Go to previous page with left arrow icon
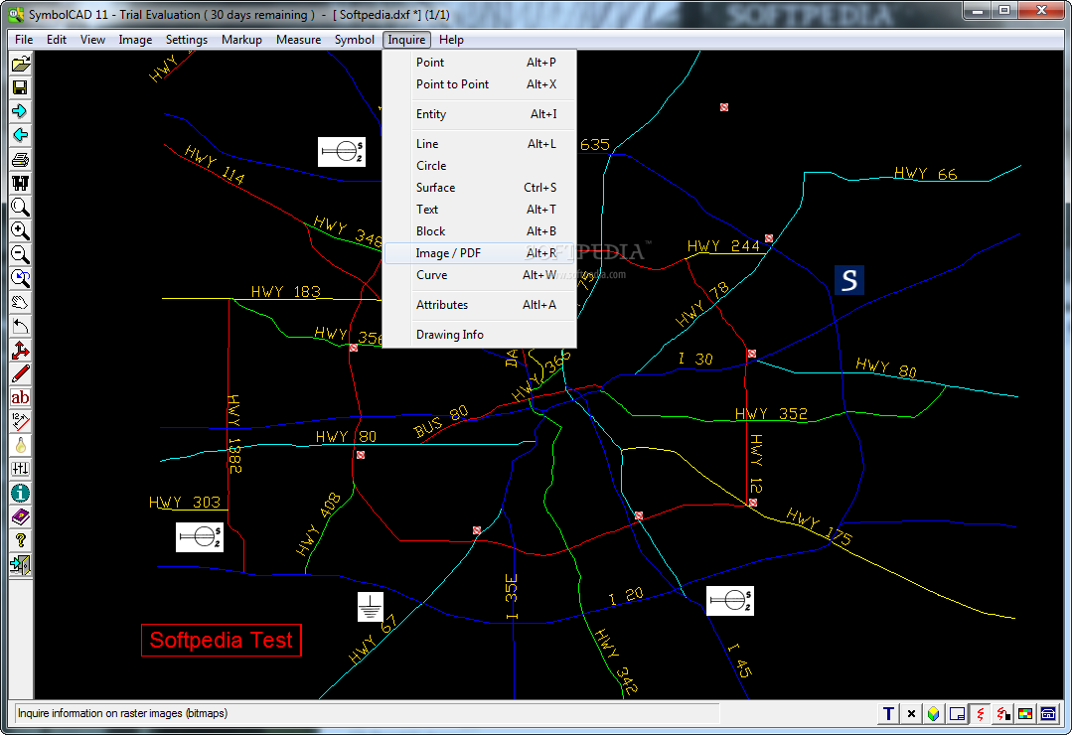 [21, 135]
